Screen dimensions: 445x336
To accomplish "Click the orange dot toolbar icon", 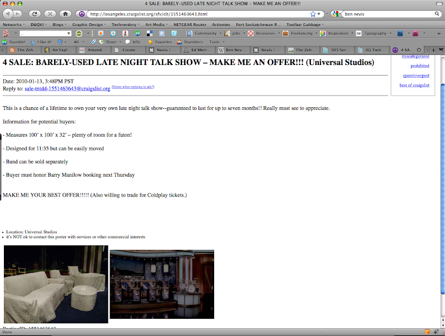I will 101,33.
